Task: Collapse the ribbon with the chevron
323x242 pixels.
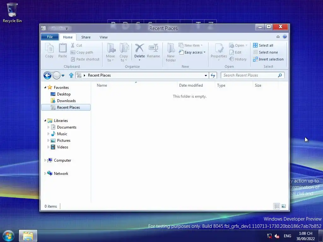Action: 278,37
